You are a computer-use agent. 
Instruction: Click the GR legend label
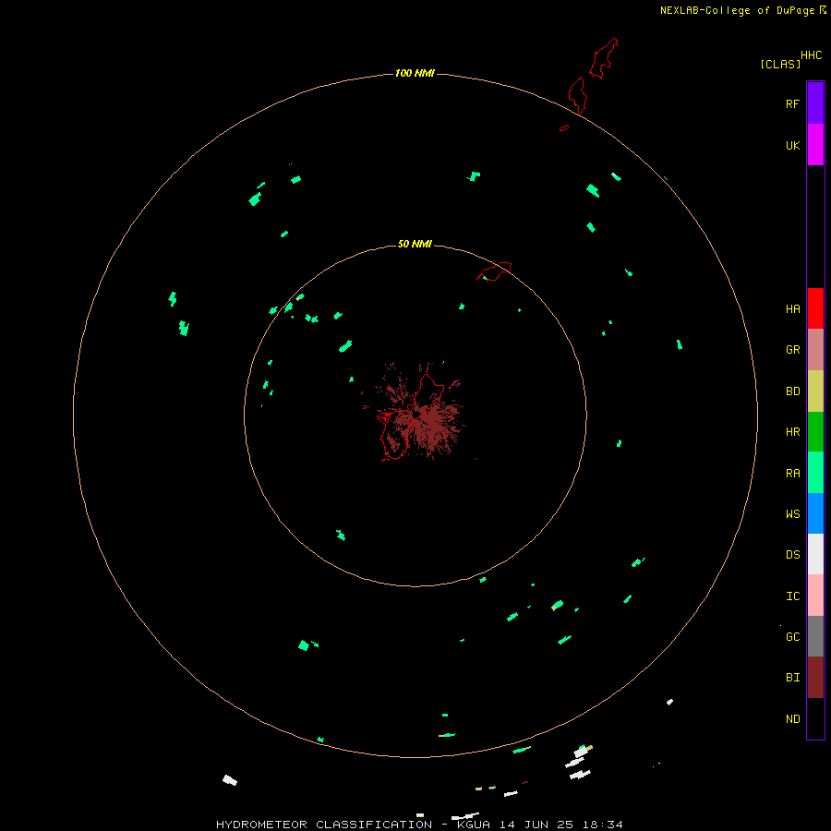point(792,350)
